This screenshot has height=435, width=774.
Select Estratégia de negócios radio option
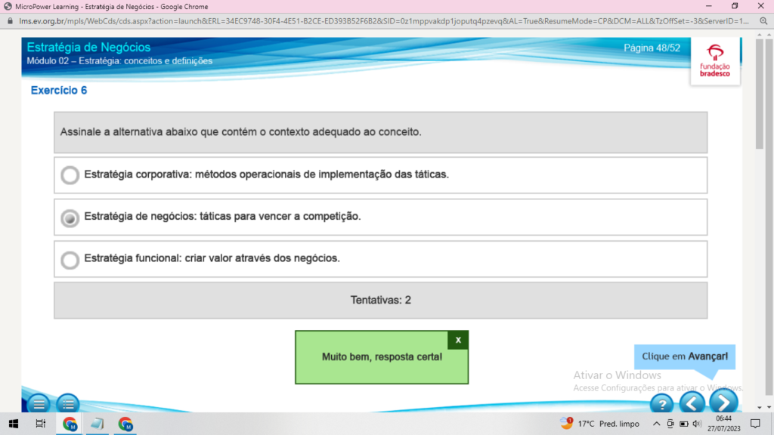70,217
